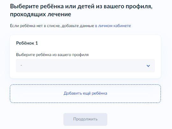Click label 'Выберите ребёнка из вашего профиля'
This screenshot has height=129, width=172.
52,55
